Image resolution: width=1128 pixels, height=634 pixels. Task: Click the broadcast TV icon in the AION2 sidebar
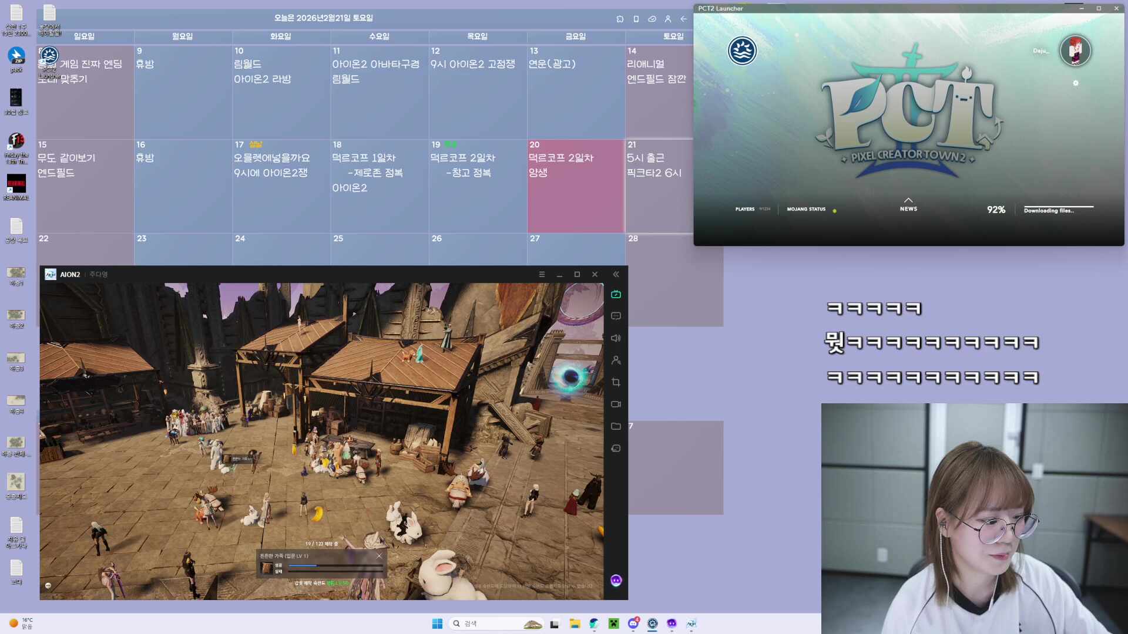coord(615,294)
